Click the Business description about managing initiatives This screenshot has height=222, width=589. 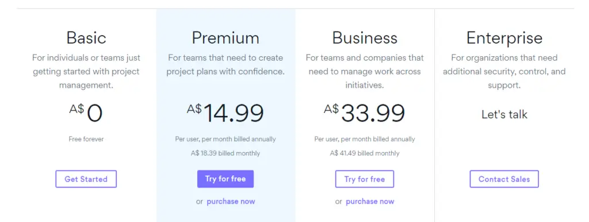[365, 72]
